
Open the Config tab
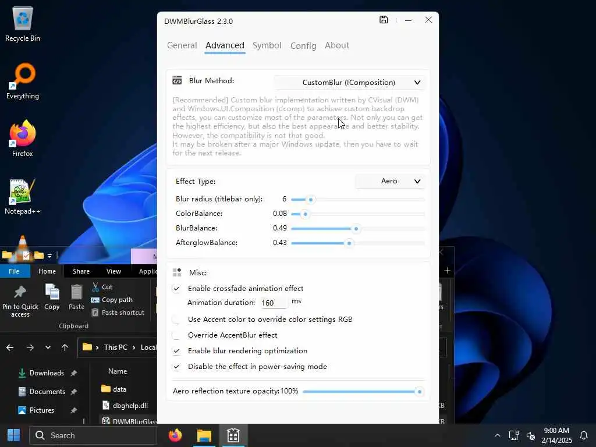pos(303,46)
